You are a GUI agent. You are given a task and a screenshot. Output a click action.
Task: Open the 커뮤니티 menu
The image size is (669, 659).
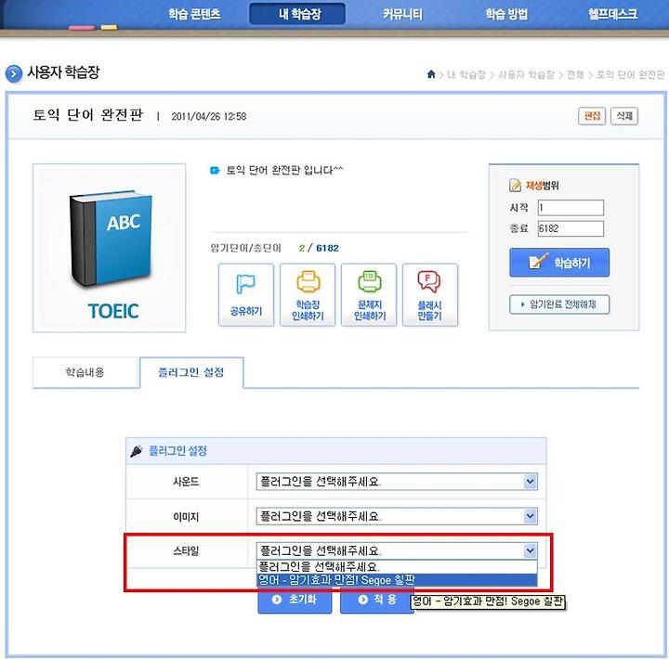tap(402, 15)
